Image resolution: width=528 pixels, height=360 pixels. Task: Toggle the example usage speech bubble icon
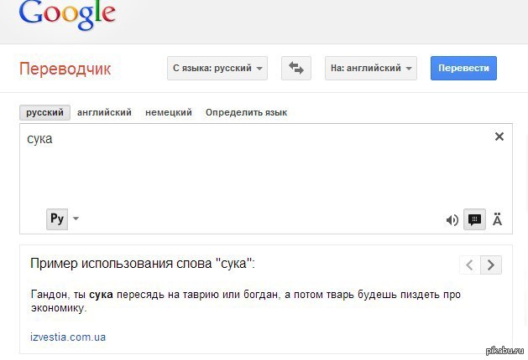pos(474,220)
